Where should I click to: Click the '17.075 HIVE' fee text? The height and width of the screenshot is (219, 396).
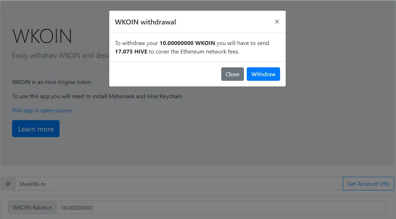pos(131,52)
